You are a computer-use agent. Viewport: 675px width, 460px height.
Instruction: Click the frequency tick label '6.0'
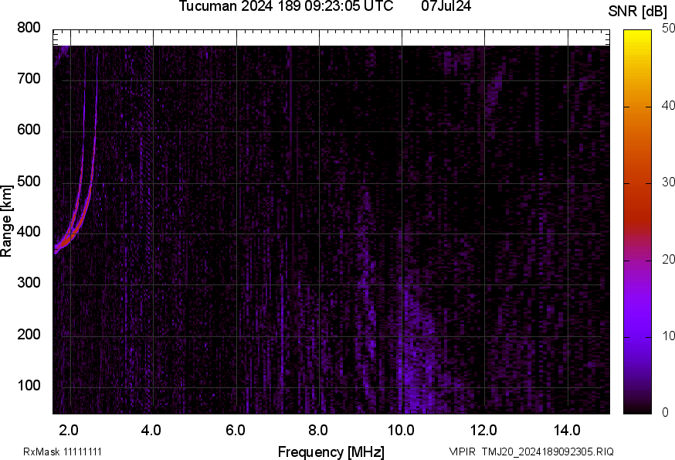[x=235, y=431]
